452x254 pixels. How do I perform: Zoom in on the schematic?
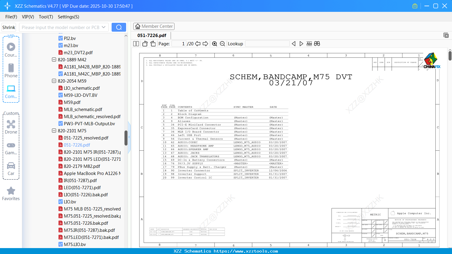pos(215,44)
